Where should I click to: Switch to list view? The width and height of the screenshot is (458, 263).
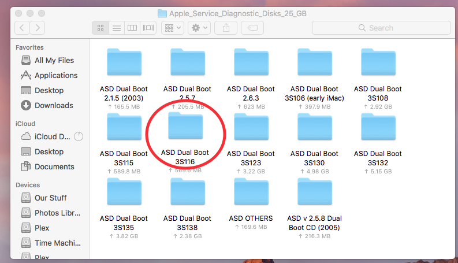(117, 28)
